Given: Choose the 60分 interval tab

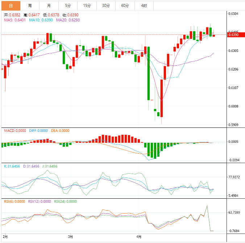Looking at the screenshot, I should (x=125, y=5).
